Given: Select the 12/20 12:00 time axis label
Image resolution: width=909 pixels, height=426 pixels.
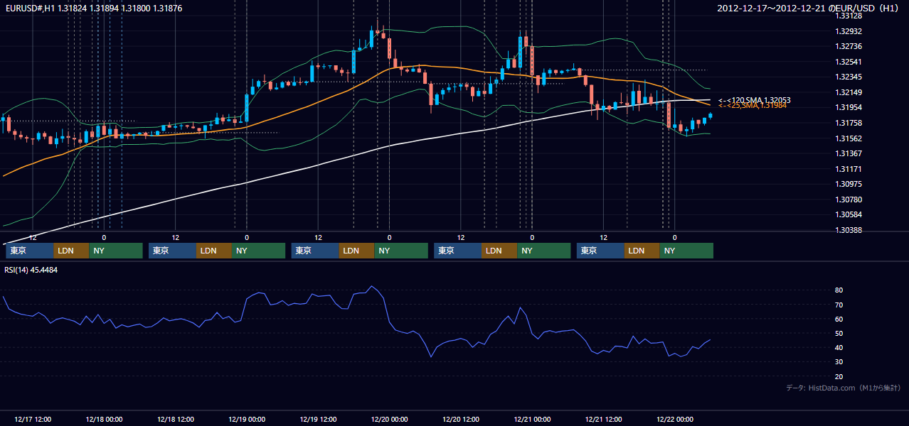Looking at the screenshot, I should pyautogui.click(x=461, y=419).
